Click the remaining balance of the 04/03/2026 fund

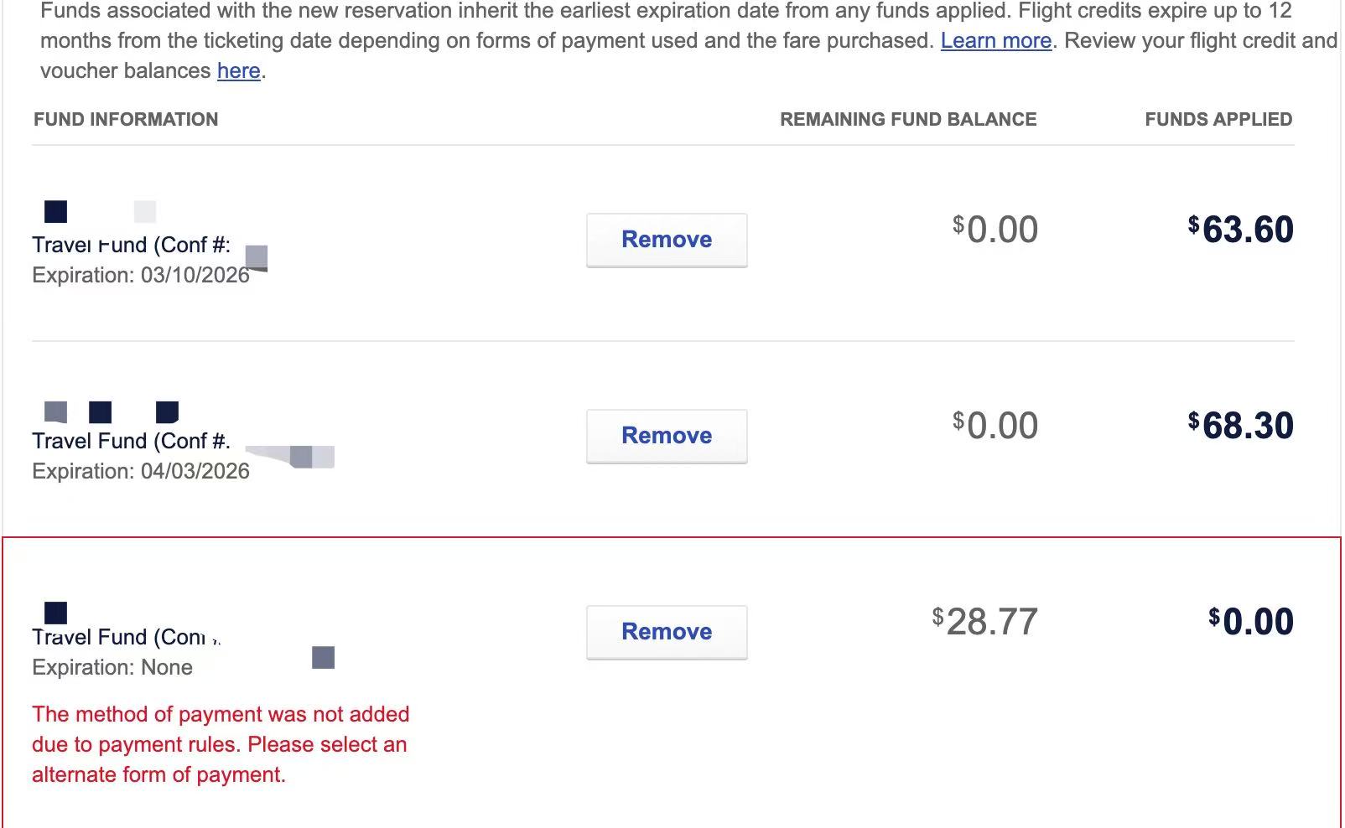995,426
